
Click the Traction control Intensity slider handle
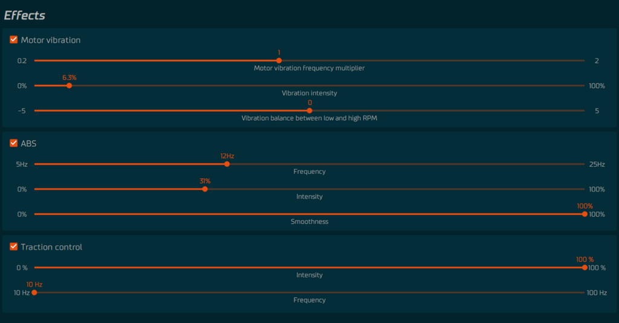(x=585, y=267)
